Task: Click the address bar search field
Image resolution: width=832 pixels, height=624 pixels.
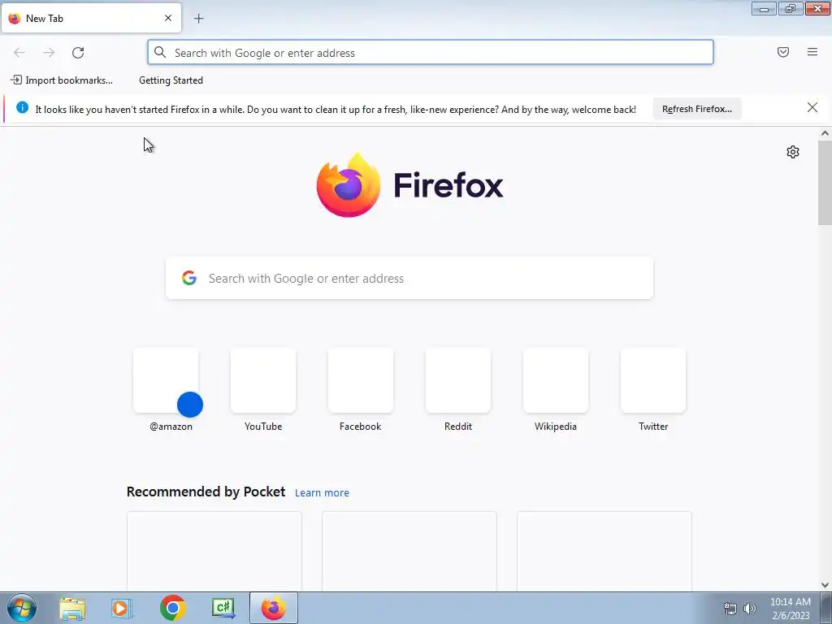Action: (431, 52)
